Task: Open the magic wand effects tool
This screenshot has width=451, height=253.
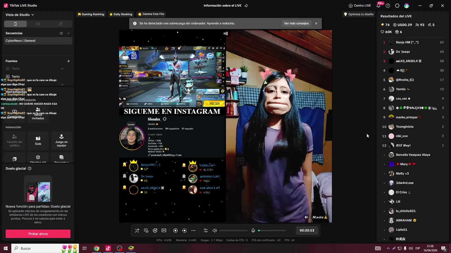Action: coord(137,231)
